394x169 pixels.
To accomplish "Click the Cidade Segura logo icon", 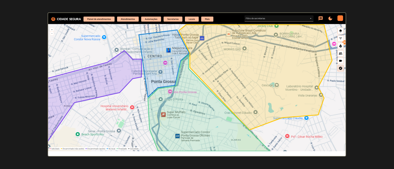I will [x=53, y=19].
